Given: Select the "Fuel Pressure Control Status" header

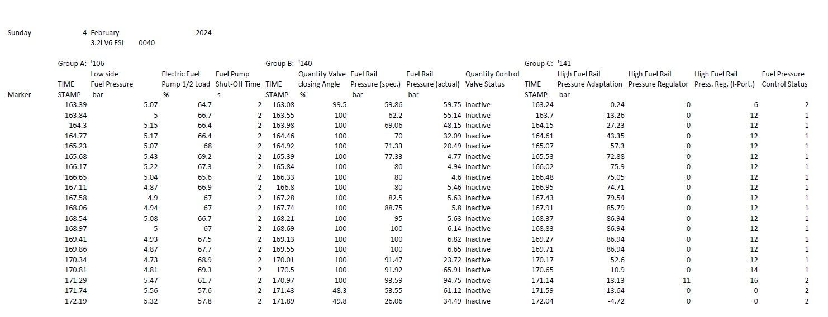Looking at the screenshot, I should (784, 79).
